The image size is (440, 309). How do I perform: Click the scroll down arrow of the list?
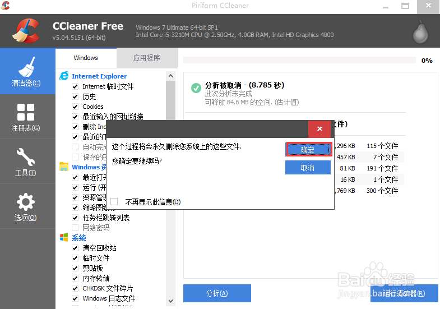click(170, 301)
